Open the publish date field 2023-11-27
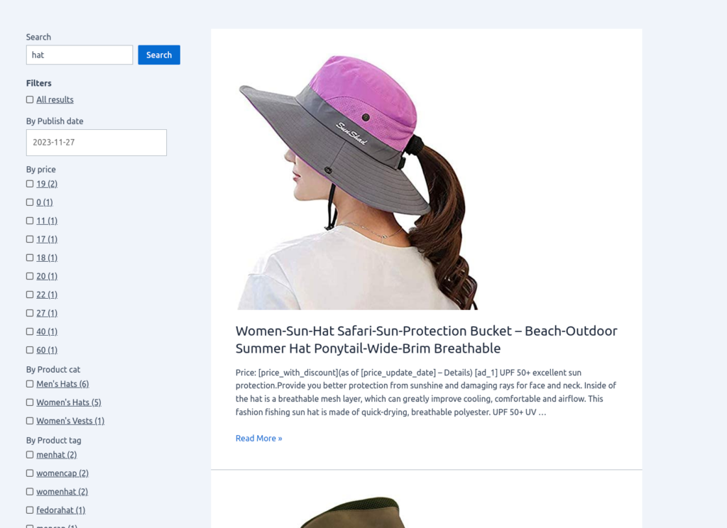 pyautogui.click(x=97, y=143)
